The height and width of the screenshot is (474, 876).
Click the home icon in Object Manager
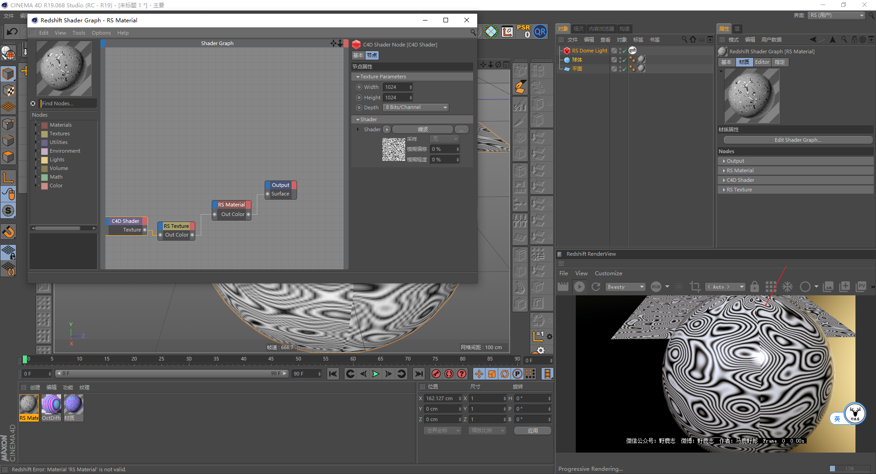coord(693,40)
